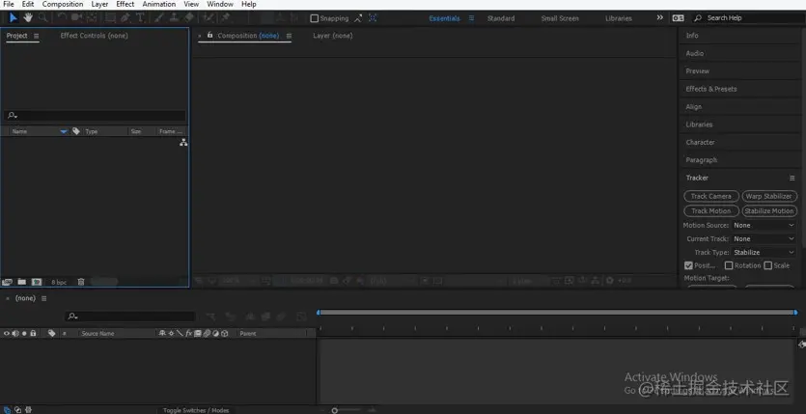This screenshot has height=414, width=806.
Task: Create a new folder in Project panel
Action: [x=21, y=282]
